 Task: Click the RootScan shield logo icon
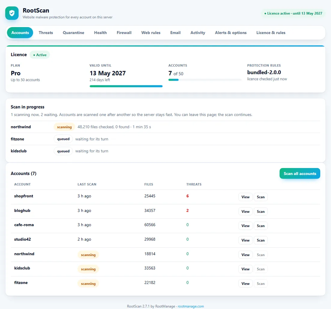[x=12, y=13]
